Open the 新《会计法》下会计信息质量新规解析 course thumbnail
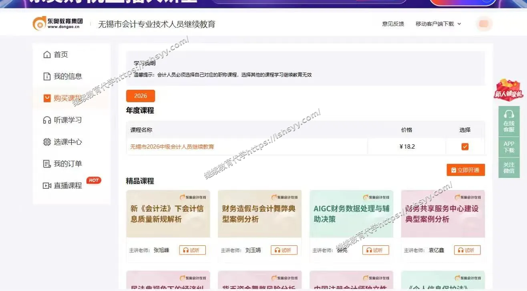This screenshot has height=291, width=527. [x=168, y=214]
